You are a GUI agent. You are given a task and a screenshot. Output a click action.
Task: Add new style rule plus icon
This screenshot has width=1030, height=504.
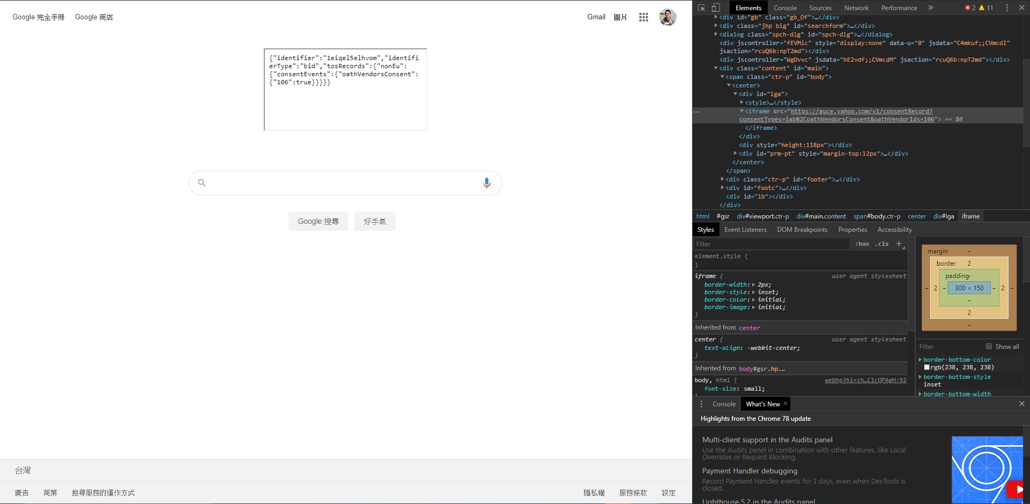click(899, 244)
